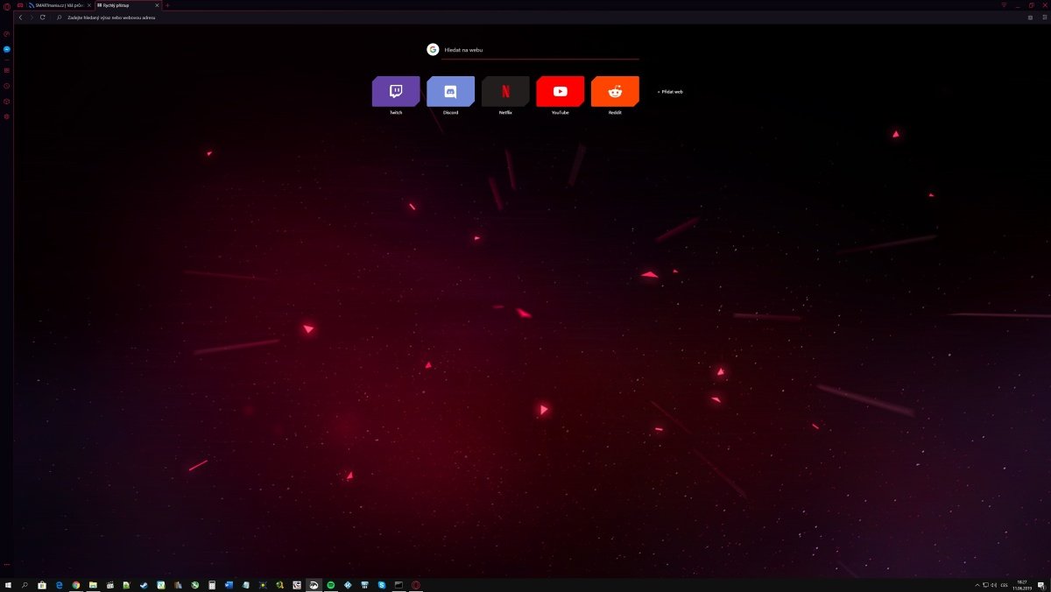Image resolution: width=1051 pixels, height=592 pixels.
Task: Open the Reddit speed dial tile
Action: pyautogui.click(x=615, y=91)
